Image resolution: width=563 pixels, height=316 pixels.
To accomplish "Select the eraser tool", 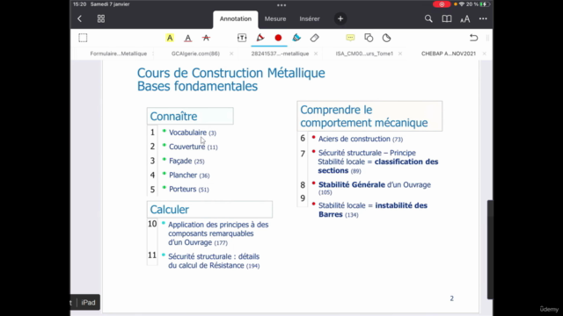I will 315,38.
